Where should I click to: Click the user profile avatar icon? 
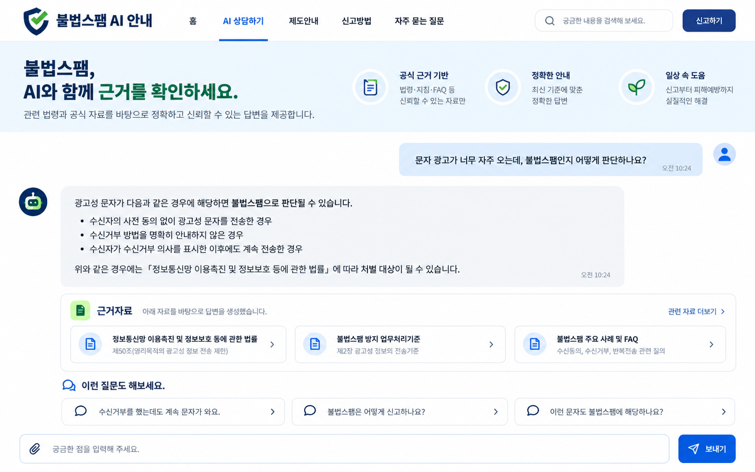[724, 154]
